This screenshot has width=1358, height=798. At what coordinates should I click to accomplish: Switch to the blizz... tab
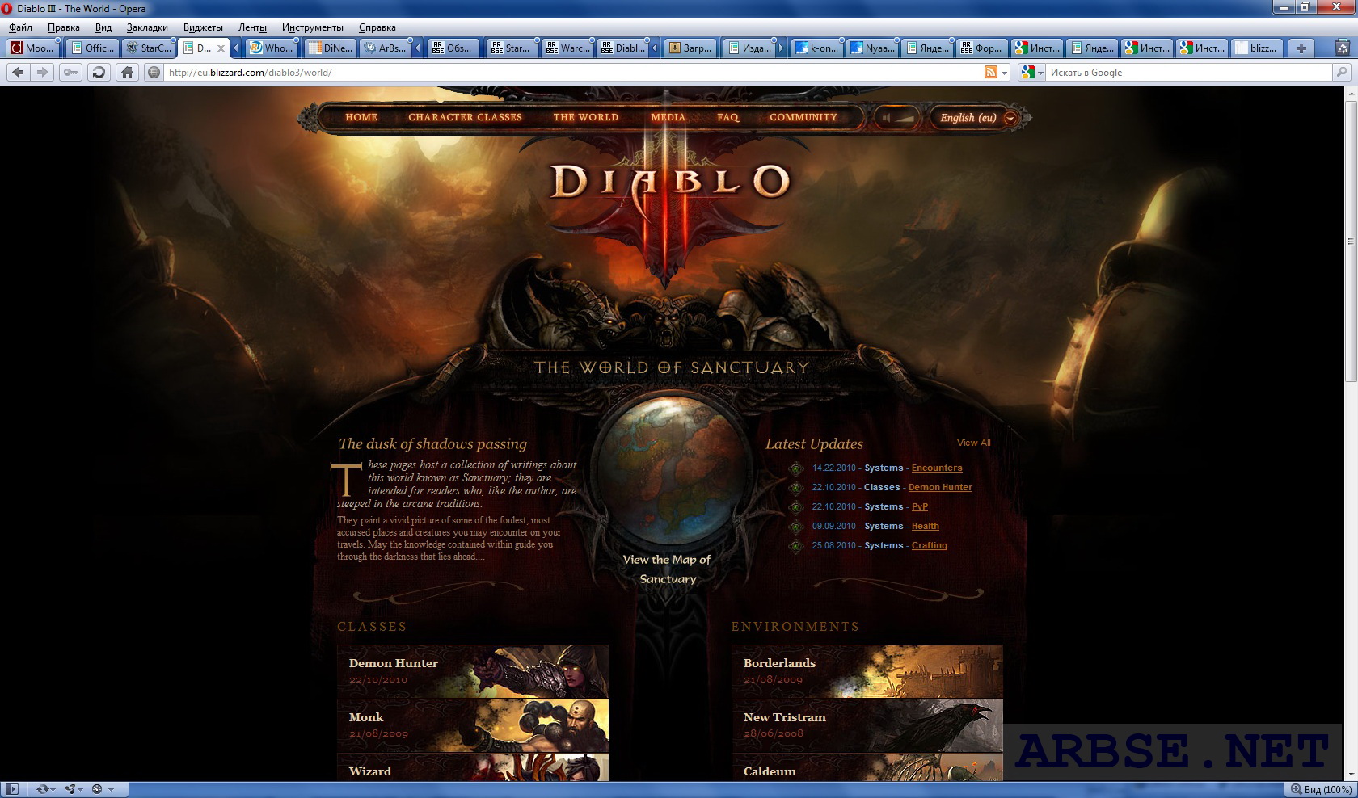point(1257,48)
